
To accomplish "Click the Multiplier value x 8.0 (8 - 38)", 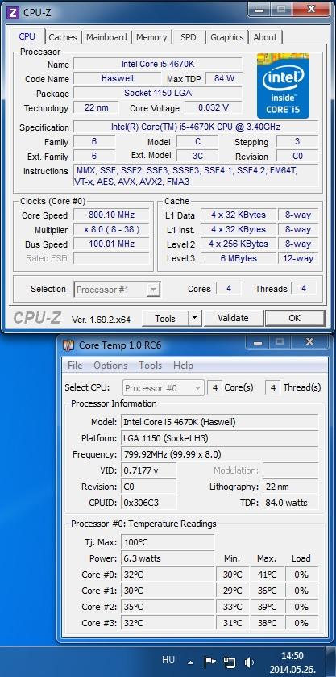I will pos(111,229).
